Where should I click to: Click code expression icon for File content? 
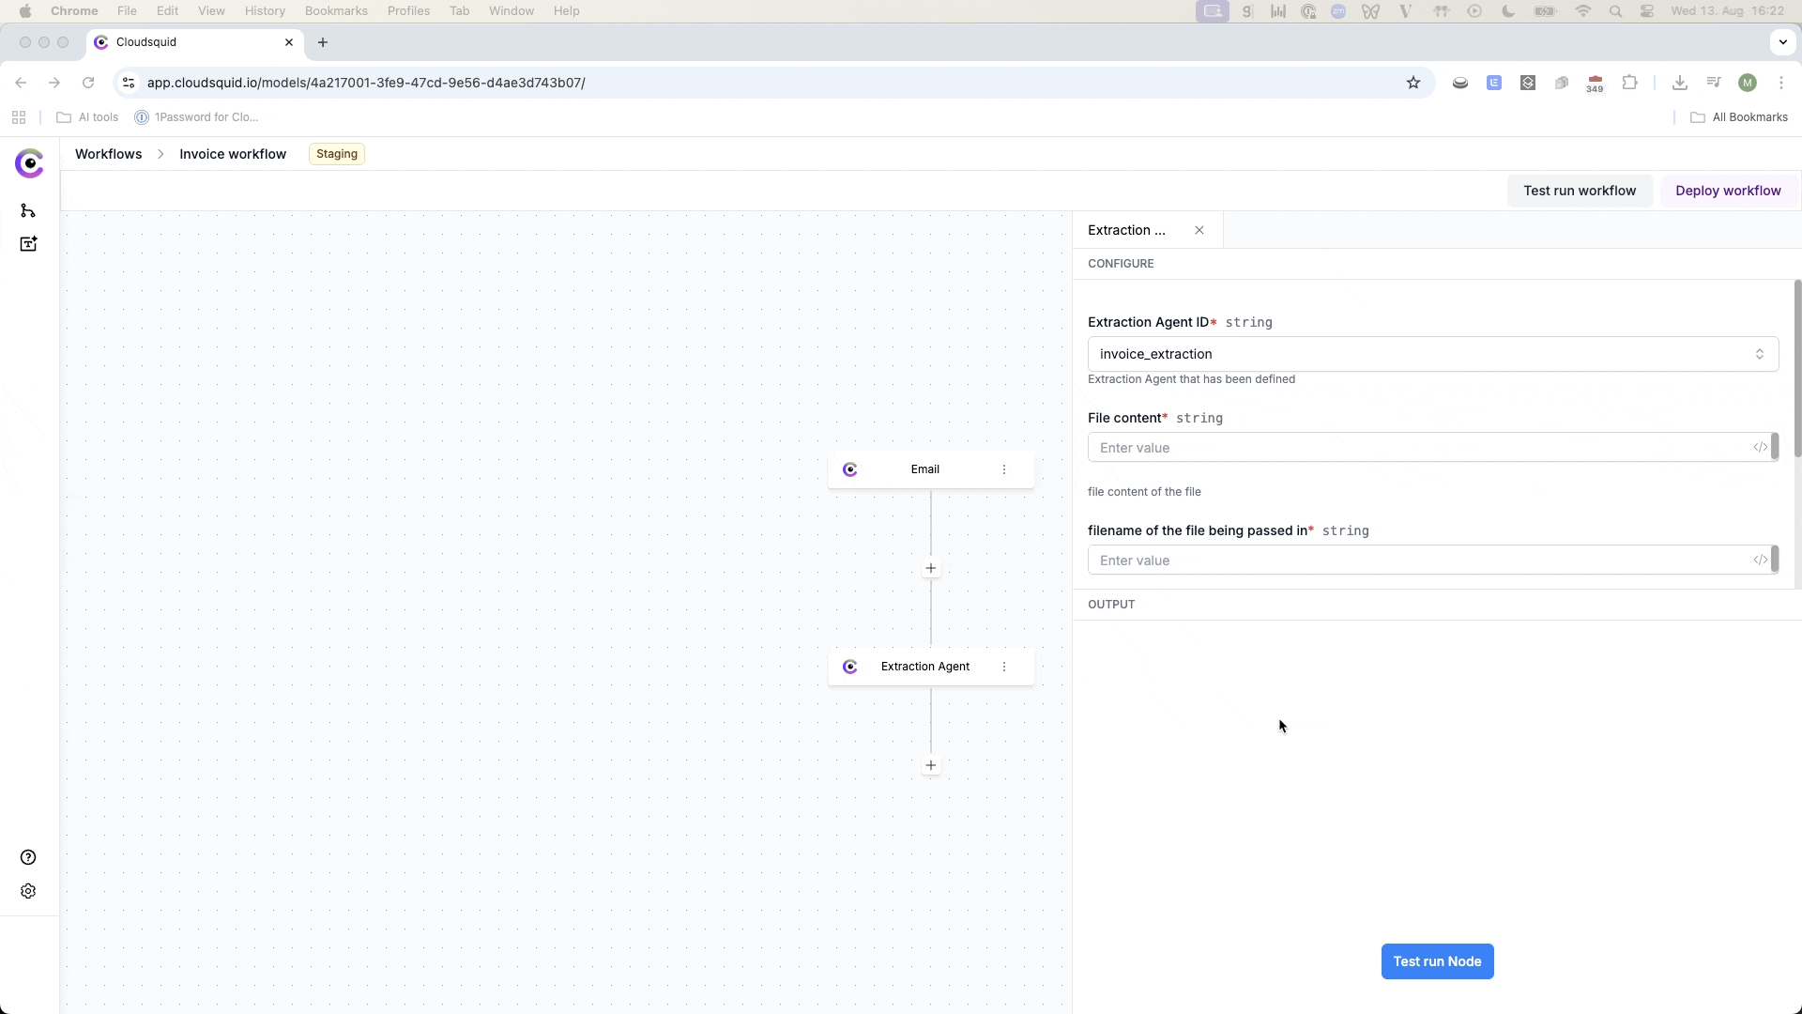coord(1760,448)
